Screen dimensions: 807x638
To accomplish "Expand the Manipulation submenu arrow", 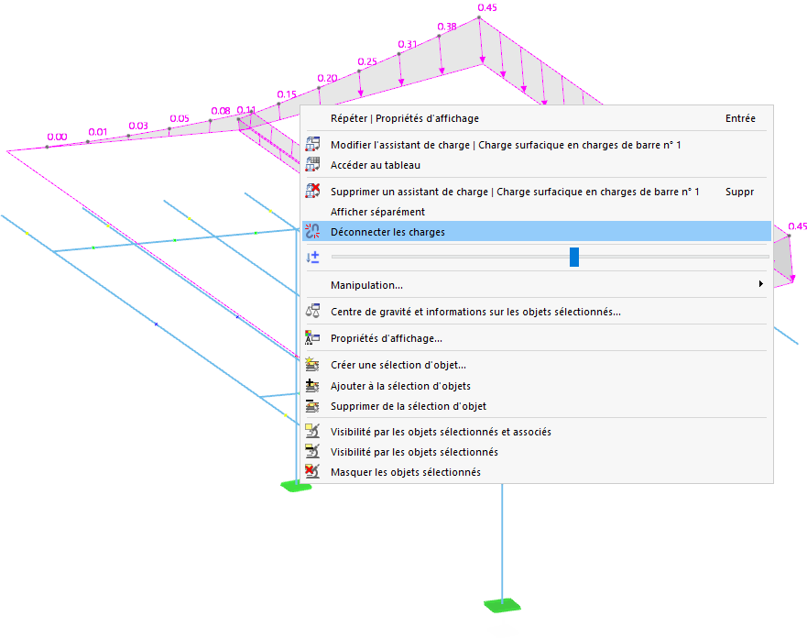I will pyautogui.click(x=760, y=284).
